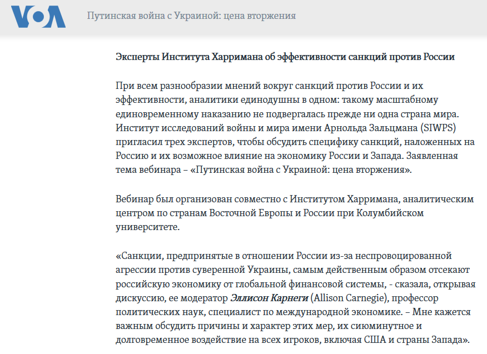Select the abbreviation '(SIWPS)' in the first paragraph
The height and width of the screenshot is (354, 487).
438,128
